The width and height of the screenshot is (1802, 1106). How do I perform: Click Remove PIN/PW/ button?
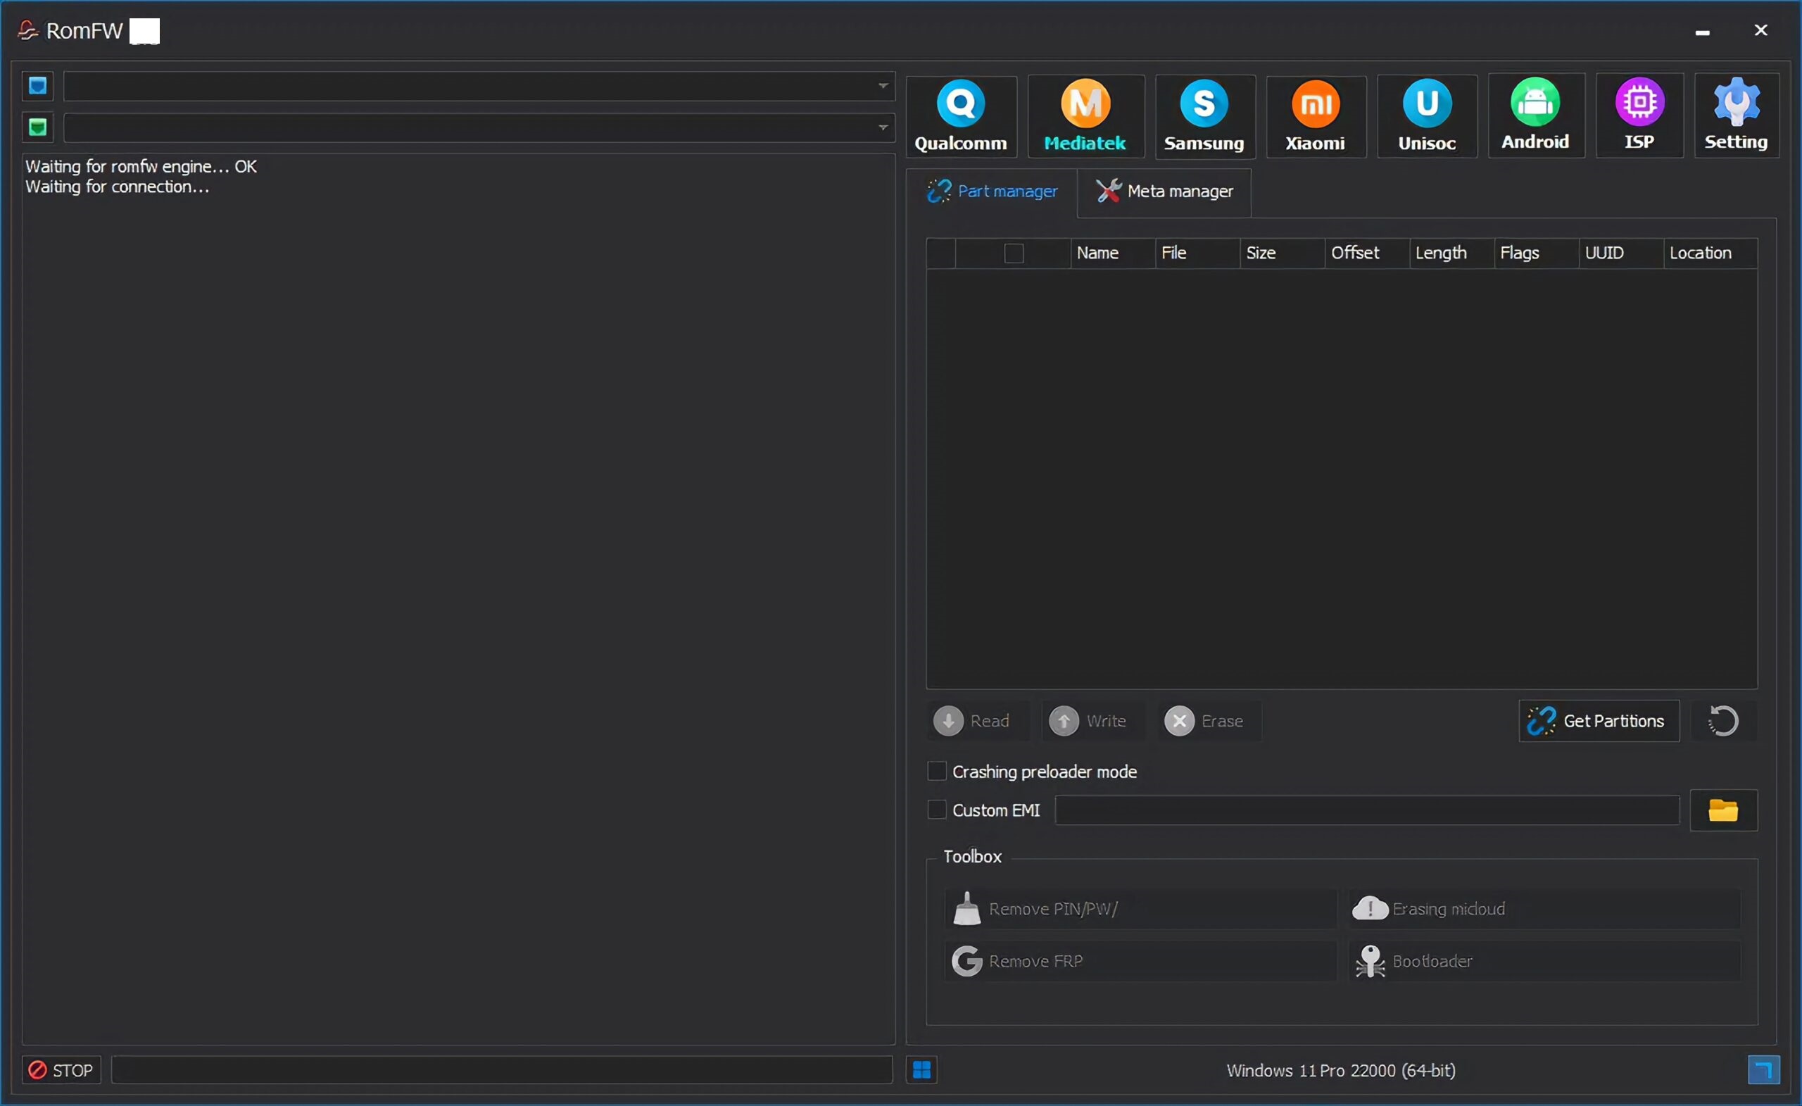[x=1141, y=908]
